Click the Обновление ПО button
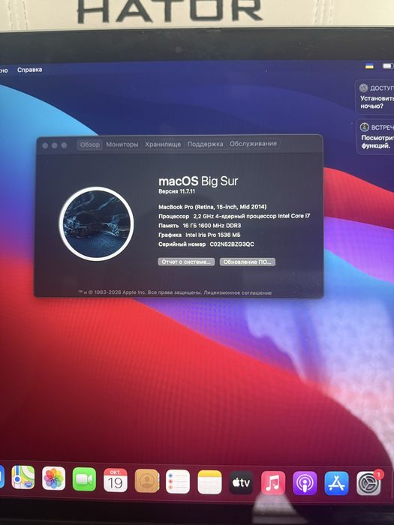Viewport: 394px width, 525px height. tap(247, 262)
